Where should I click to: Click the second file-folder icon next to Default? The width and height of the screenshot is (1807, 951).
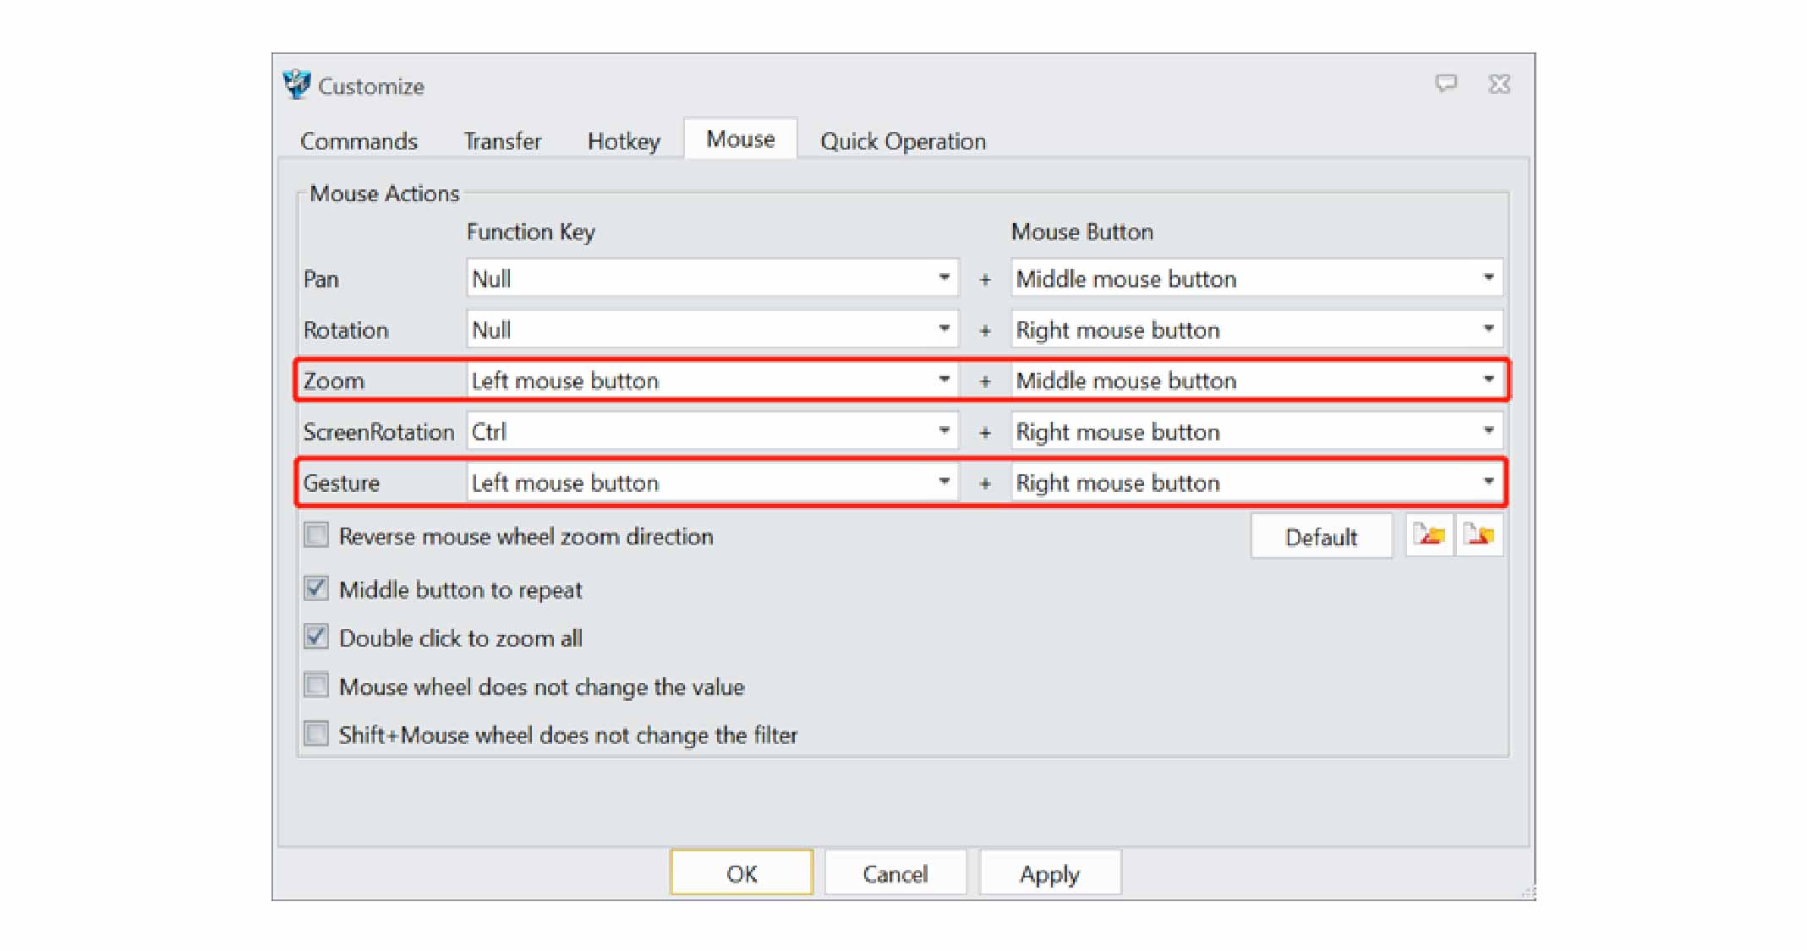(1479, 535)
